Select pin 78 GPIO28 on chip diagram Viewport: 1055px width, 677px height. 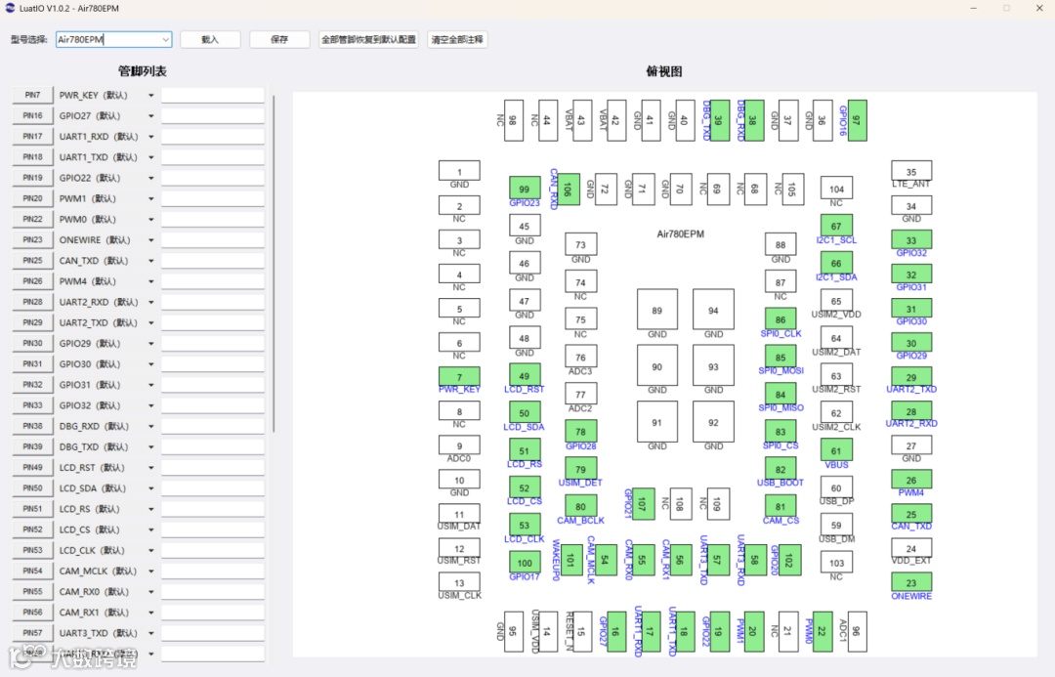(x=580, y=432)
